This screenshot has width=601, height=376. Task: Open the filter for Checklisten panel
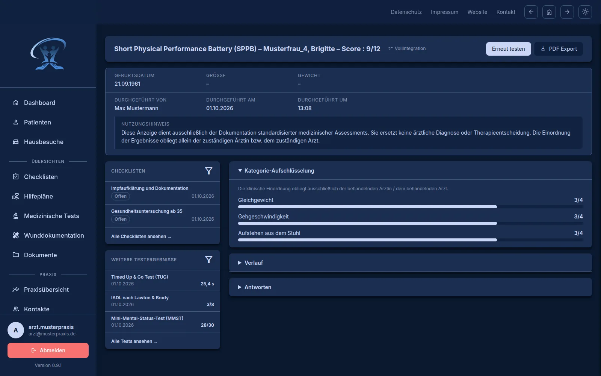209,171
